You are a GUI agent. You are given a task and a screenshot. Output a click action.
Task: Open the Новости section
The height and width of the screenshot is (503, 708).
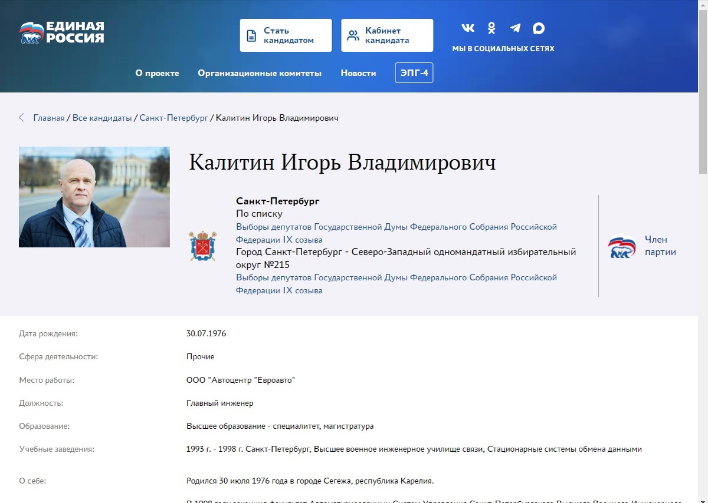(358, 73)
